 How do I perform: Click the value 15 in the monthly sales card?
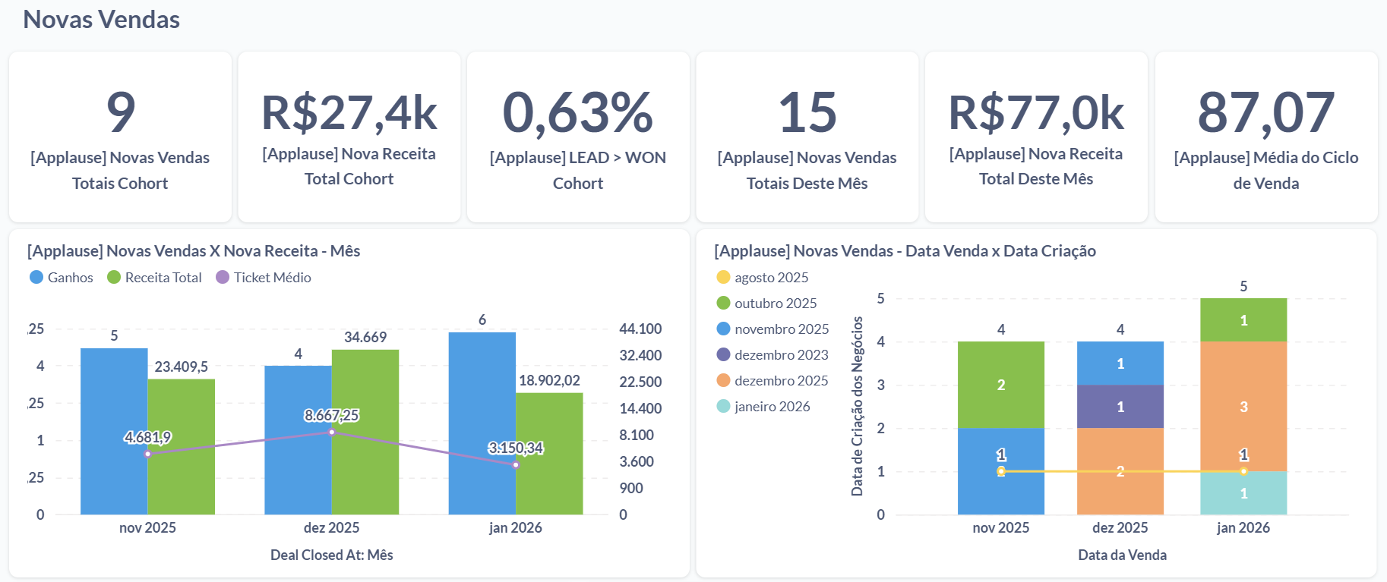click(x=807, y=112)
